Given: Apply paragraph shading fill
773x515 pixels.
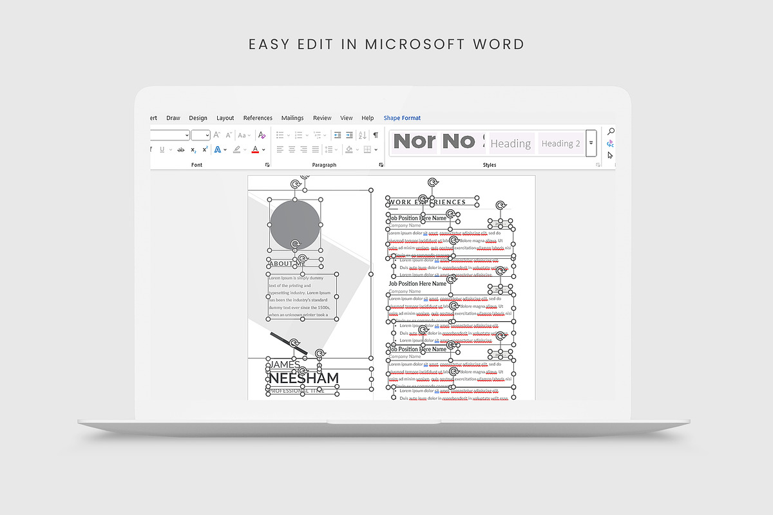Looking at the screenshot, I should 348,149.
